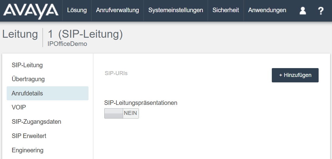Toggle the SIP-Leitungspräsentationen switch
Image resolution: width=332 pixels, height=159 pixels.
[x=122, y=113]
